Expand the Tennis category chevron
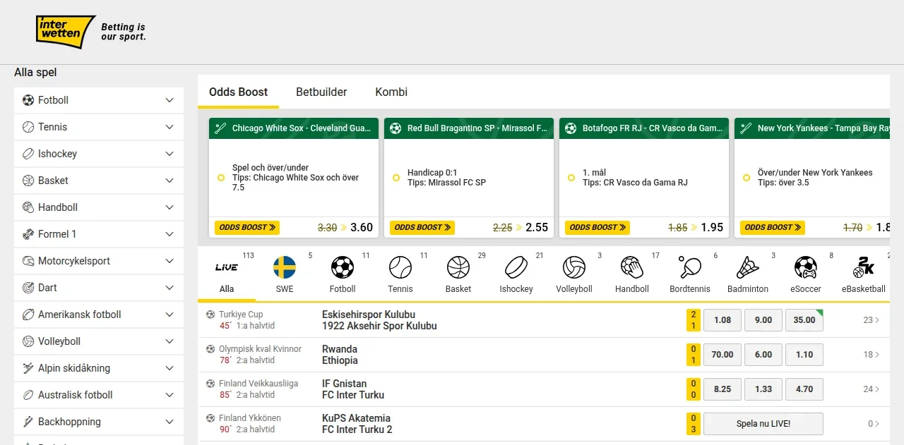Screen dimensions: 904x445 (169, 127)
